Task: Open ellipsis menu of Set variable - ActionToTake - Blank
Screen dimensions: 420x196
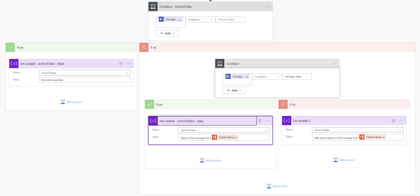Action: [x=129, y=64]
